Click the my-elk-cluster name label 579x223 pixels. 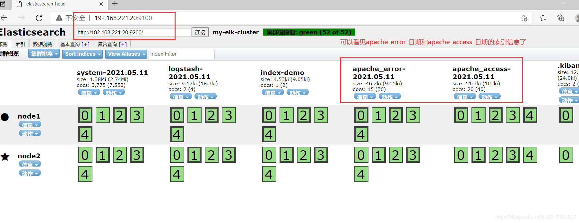(x=236, y=32)
